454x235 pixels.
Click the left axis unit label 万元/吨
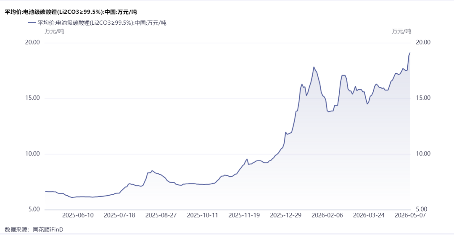coord(54,31)
